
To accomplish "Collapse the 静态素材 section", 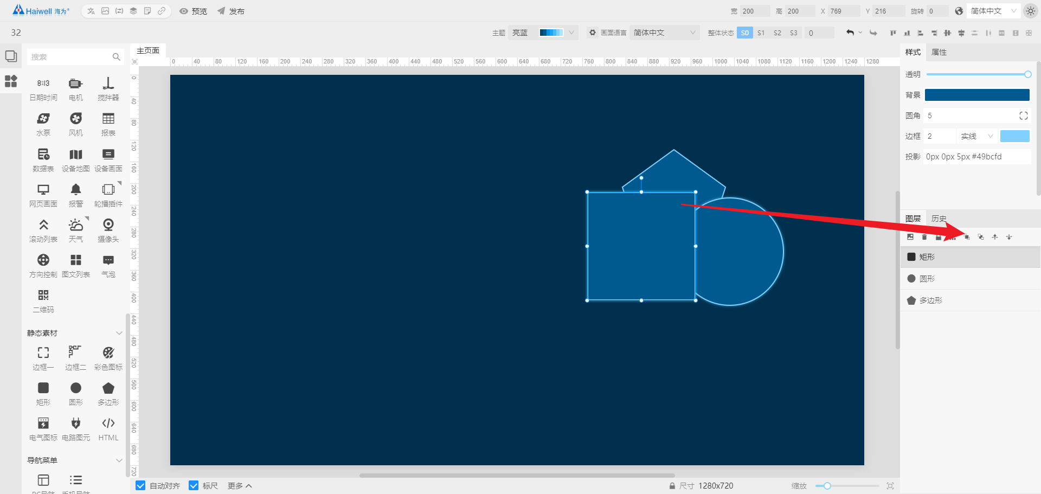I will click(x=119, y=333).
